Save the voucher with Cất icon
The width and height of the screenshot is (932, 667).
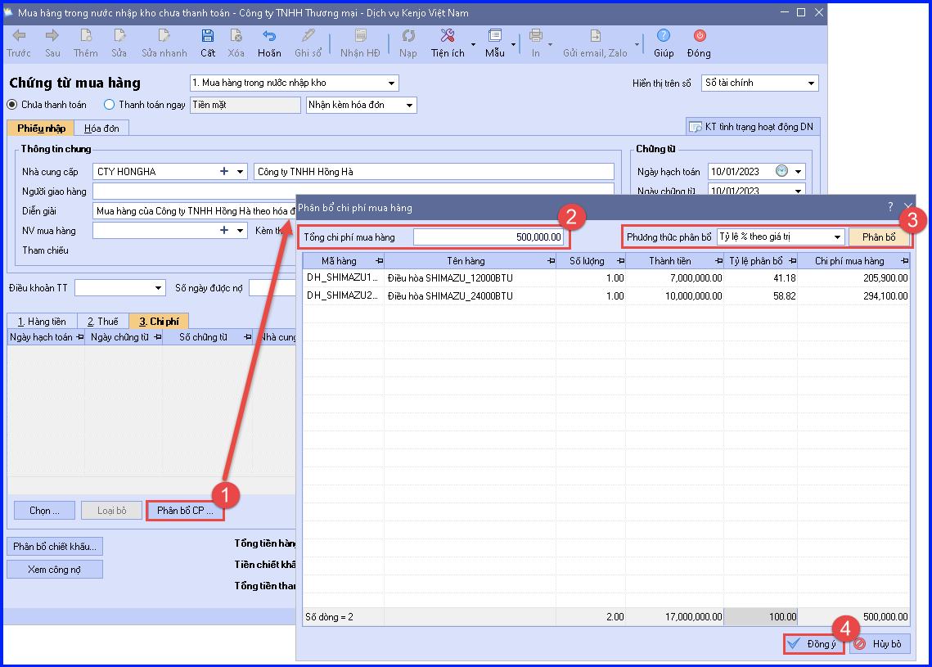coord(208,36)
